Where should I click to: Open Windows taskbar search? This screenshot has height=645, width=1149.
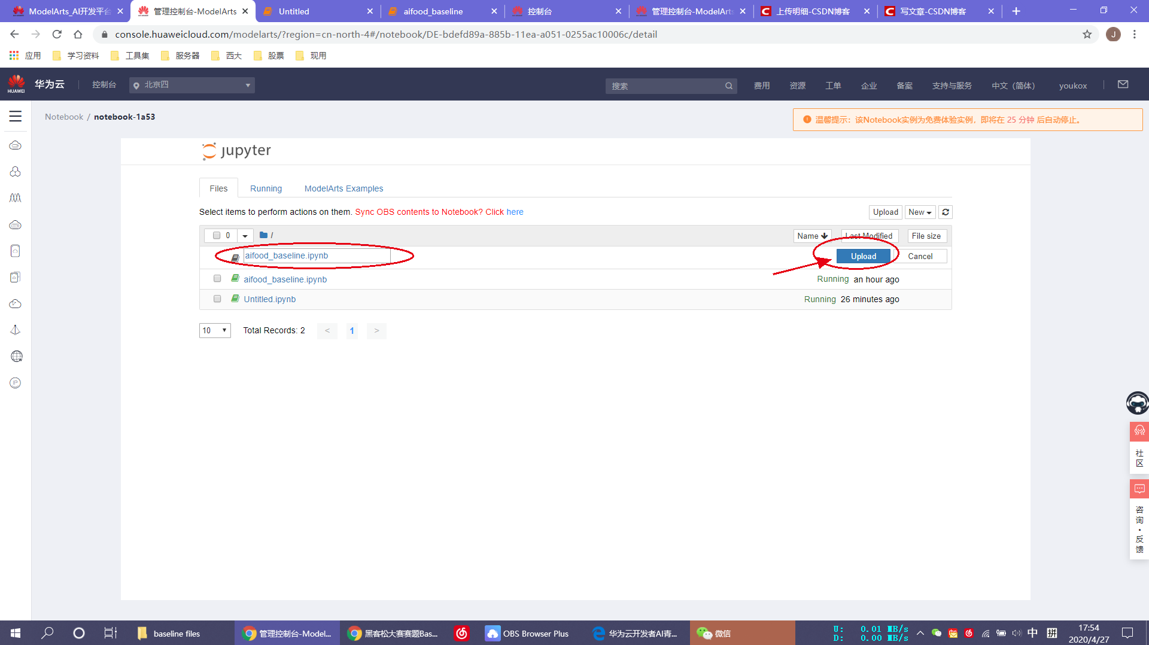click(47, 633)
